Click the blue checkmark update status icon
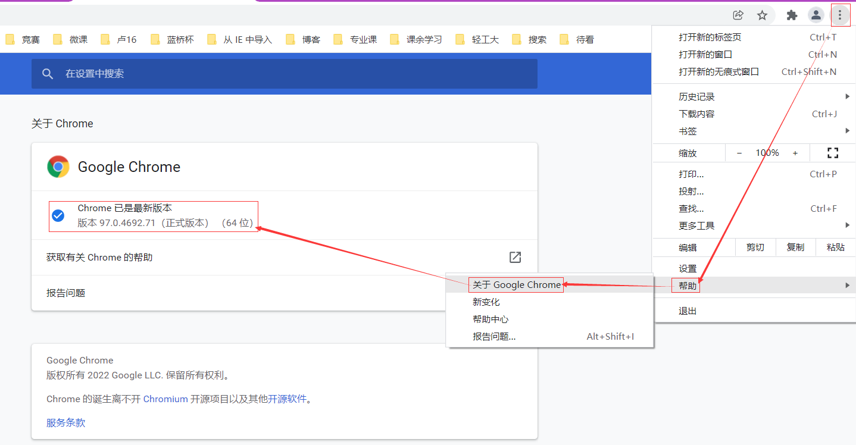This screenshot has width=856, height=445. pos(58,215)
